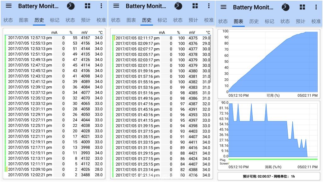This screenshot has width=323, height=182.
Task: Select history row 2017/07/05 12:49:13 pm
Action: click(54, 60)
